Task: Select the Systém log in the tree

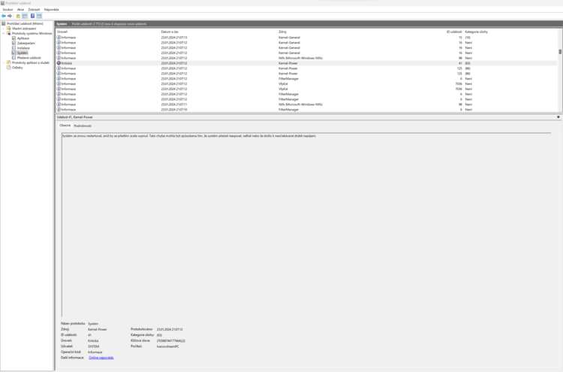Action: [x=23, y=53]
